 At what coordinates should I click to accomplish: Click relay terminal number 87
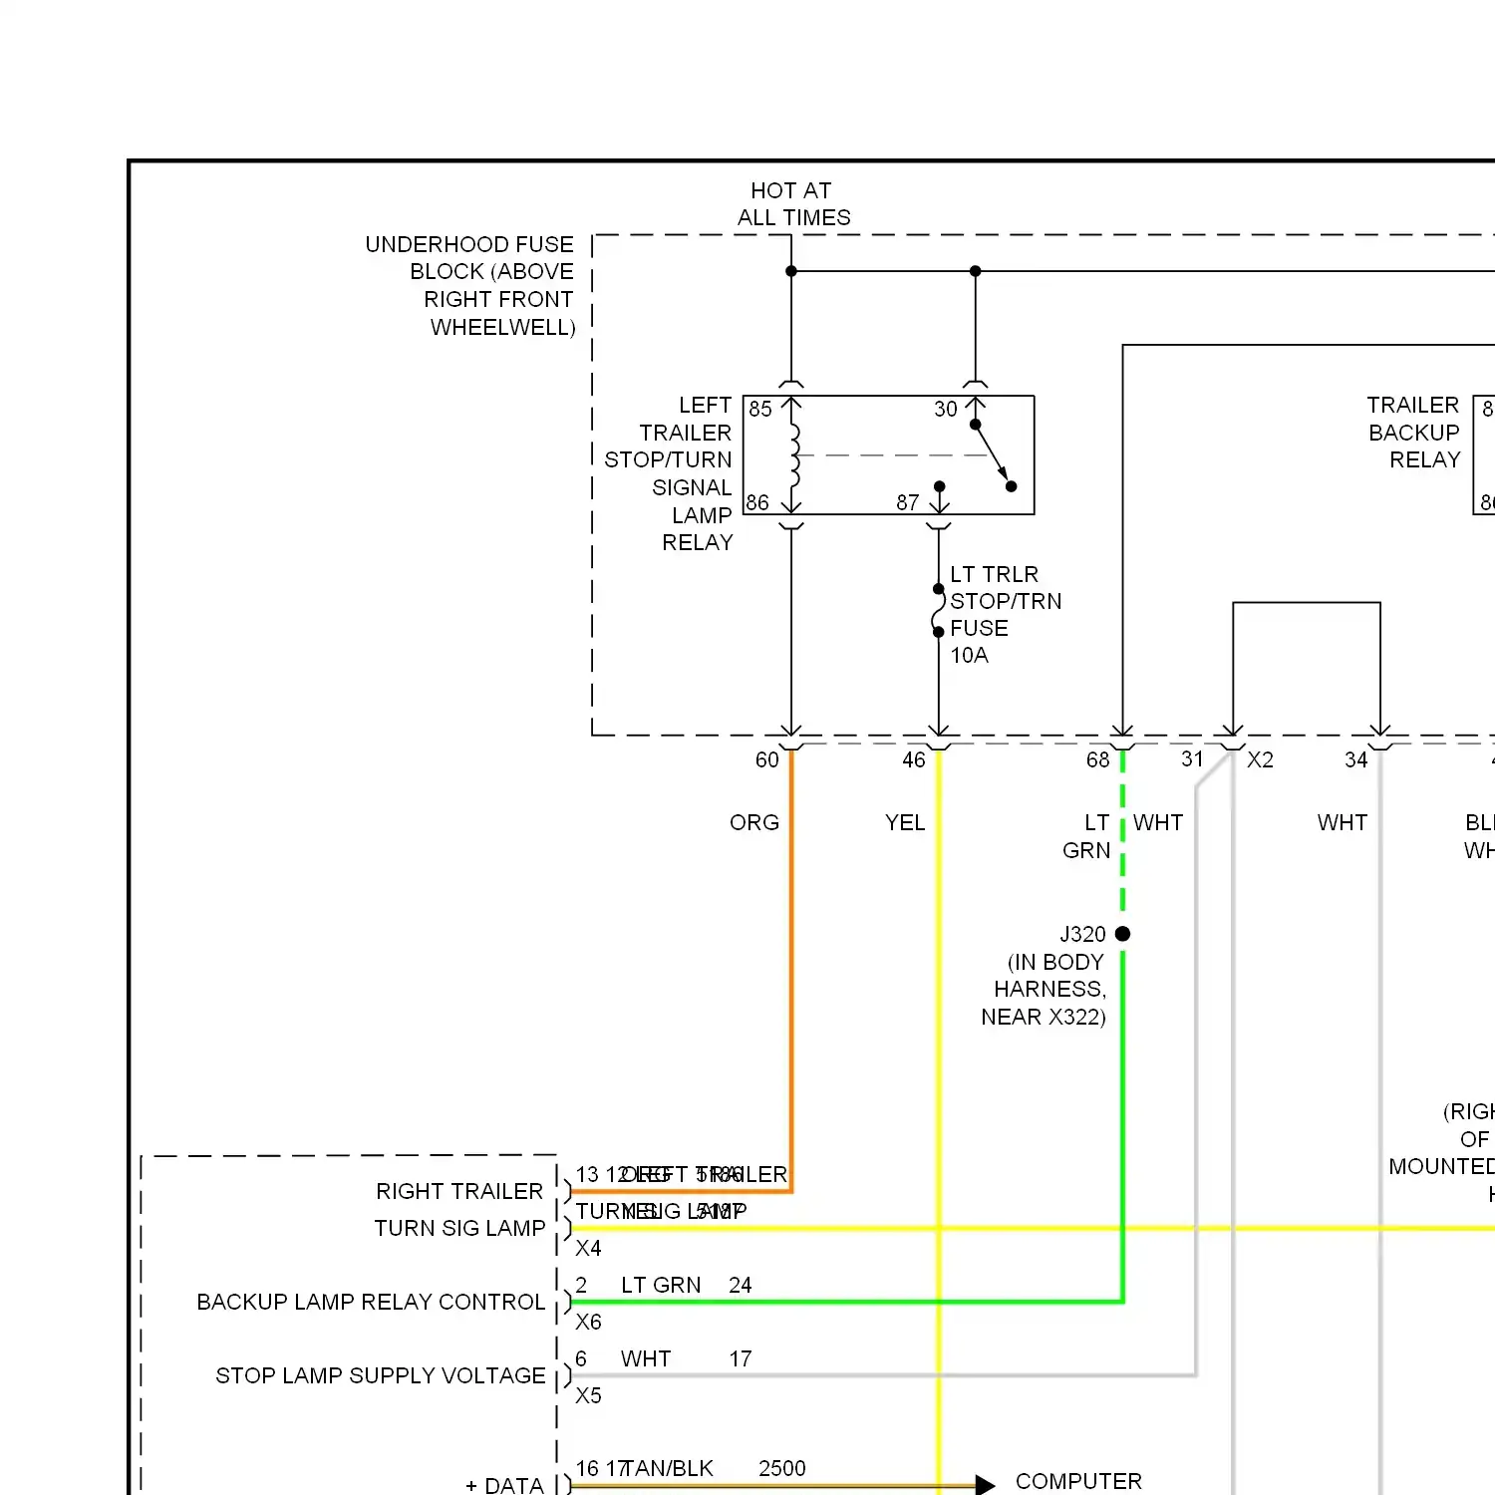coord(908,503)
